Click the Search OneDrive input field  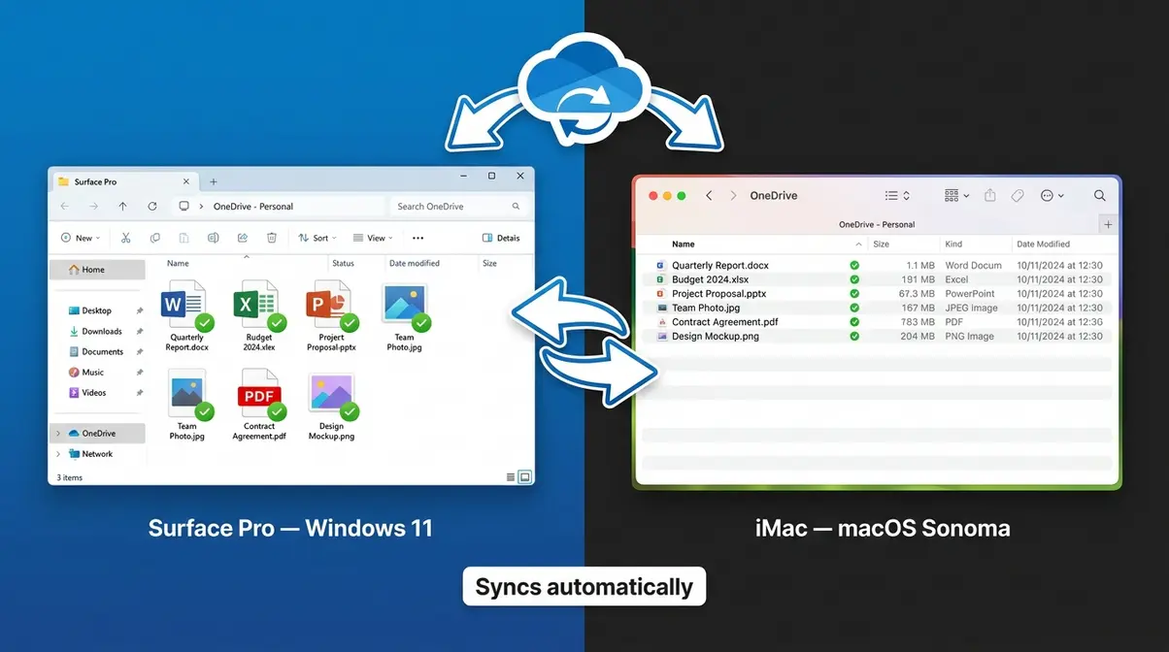coord(460,207)
